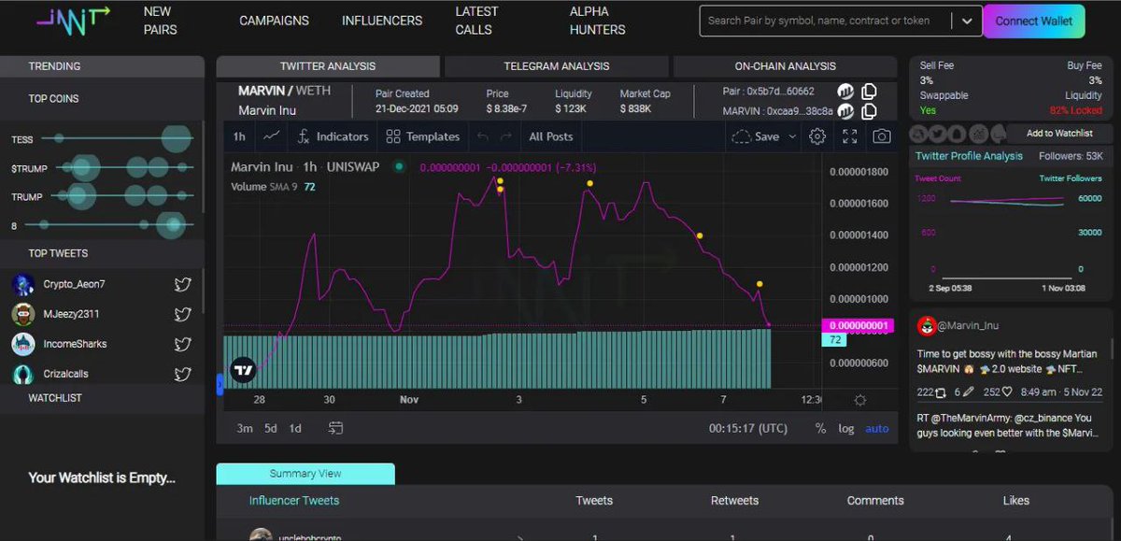Expand the left drawing panel arrow
The height and width of the screenshot is (541, 1121).
click(220, 383)
